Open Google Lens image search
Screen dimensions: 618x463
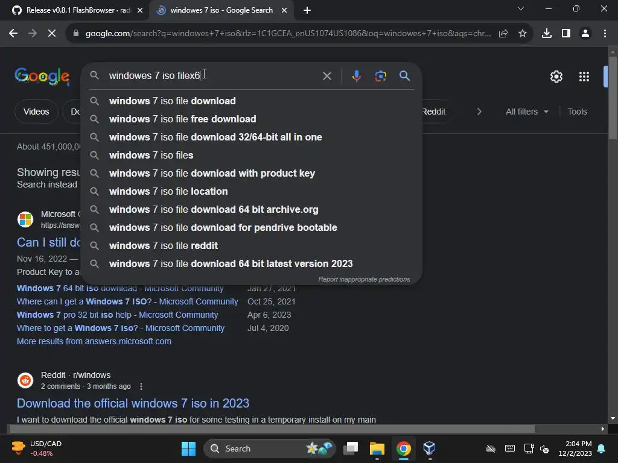[x=380, y=76]
